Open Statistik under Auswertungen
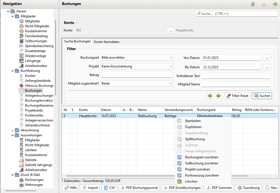This screenshot has width=280, height=193. (31, 160)
